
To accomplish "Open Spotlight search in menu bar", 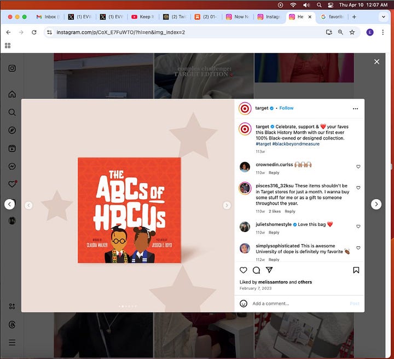I will click(319, 5).
